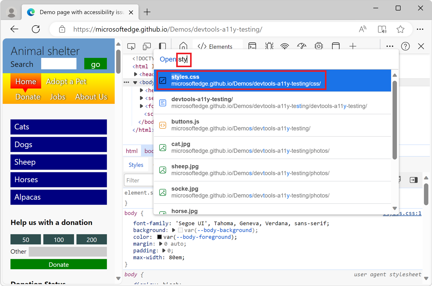Expand the head element node
432x286 pixels.
pos(136,74)
